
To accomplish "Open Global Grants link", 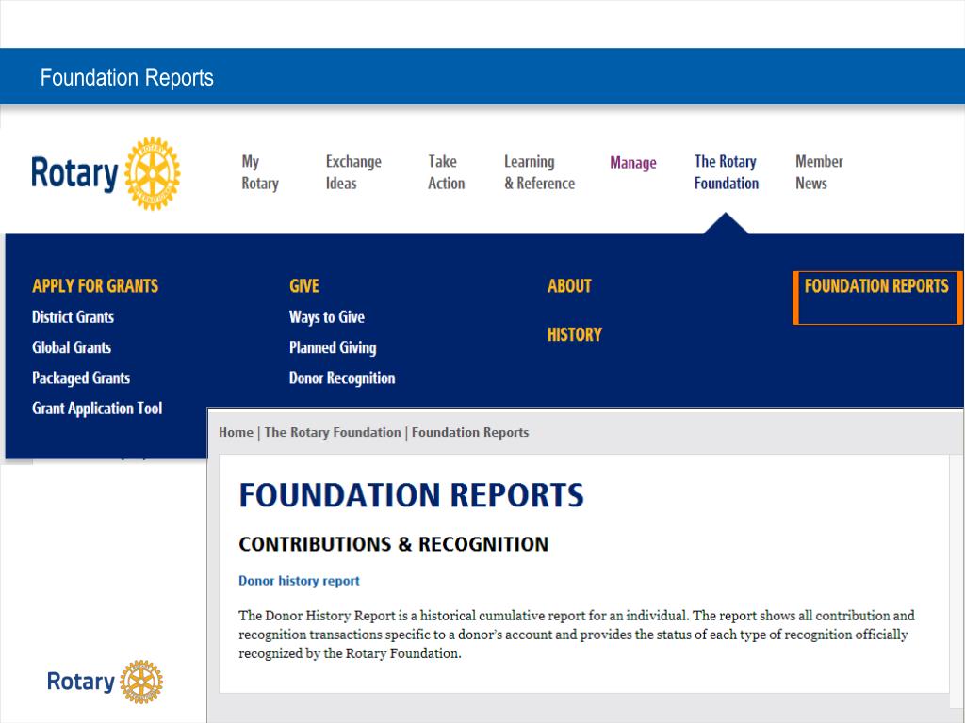I will [x=72, y=348].
